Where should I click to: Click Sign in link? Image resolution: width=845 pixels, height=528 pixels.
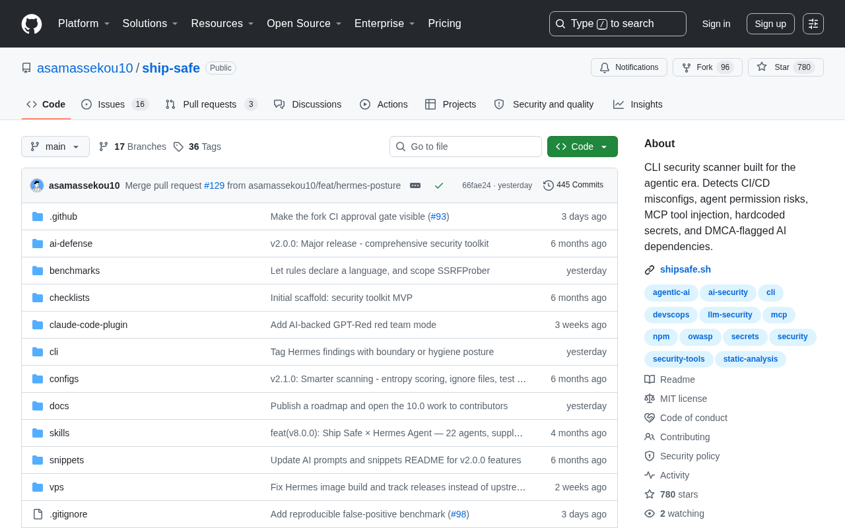[716, 24]
